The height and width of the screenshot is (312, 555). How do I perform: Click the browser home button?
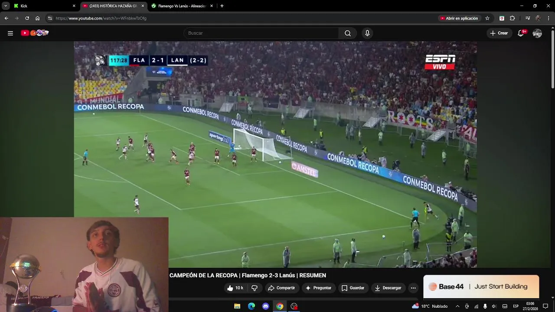(37, 18)
